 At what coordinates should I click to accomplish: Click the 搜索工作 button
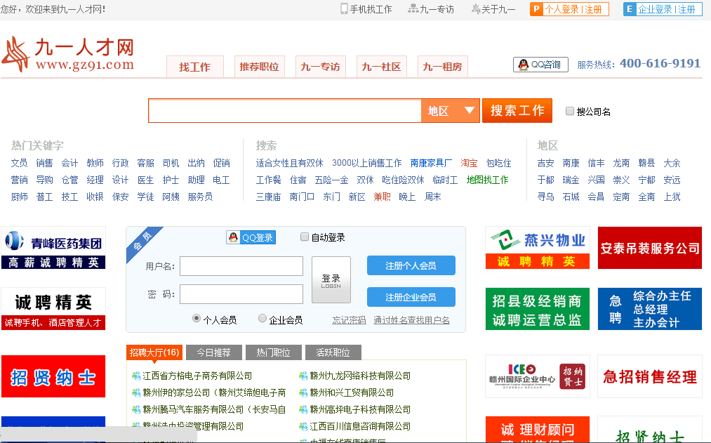click(517, 111)
